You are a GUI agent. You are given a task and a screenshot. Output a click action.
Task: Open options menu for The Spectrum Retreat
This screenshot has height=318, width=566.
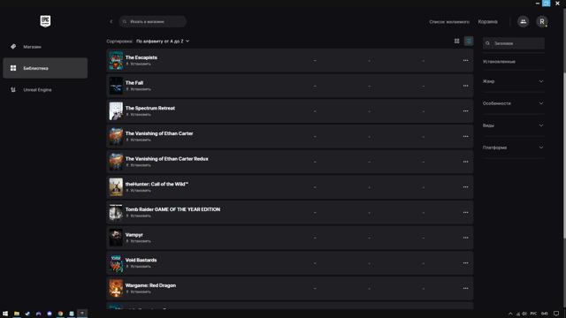(x=466, y=111)
